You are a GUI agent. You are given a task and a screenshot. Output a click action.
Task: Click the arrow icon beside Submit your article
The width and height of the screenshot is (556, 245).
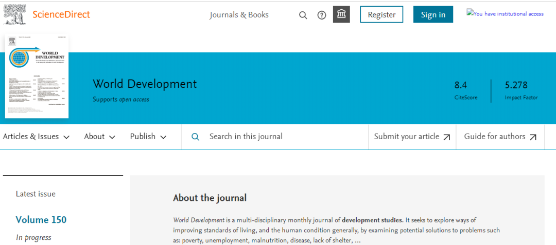[x=447, y=137]
